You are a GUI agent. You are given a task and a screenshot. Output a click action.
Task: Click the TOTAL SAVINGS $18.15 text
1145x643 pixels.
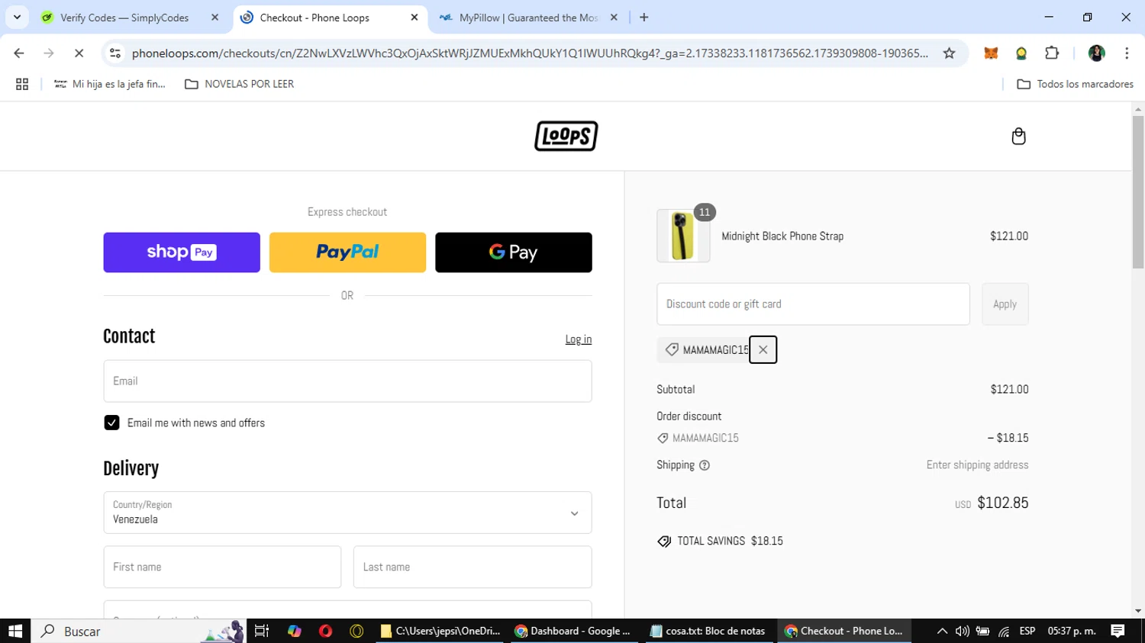click(x=730, y=541)
